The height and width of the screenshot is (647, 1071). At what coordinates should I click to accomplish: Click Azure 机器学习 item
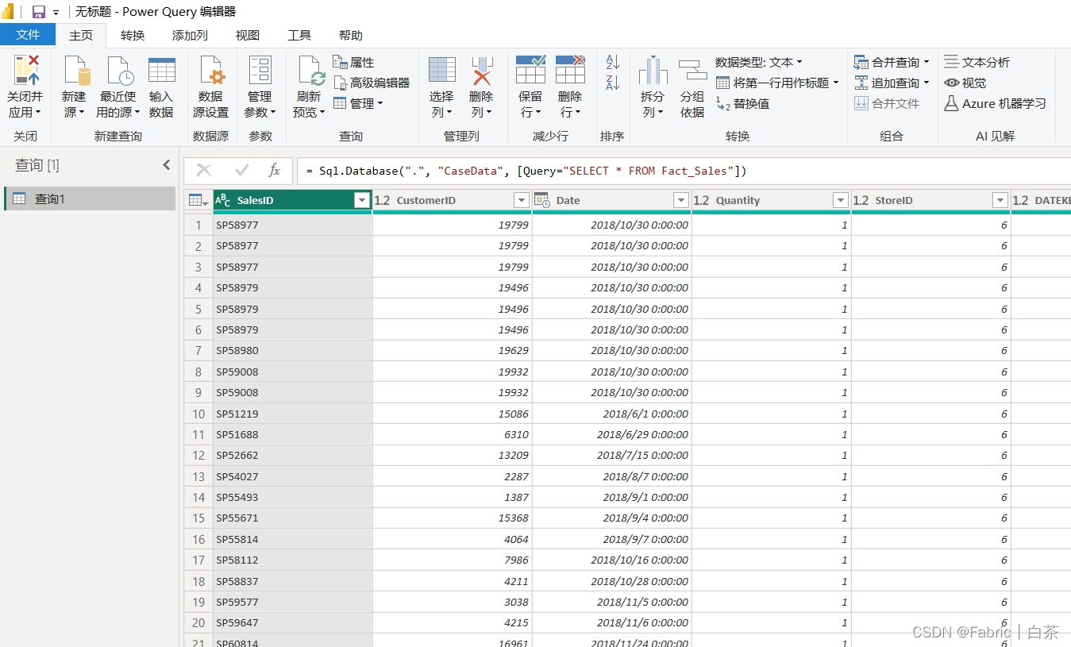click(x=995, y=103)
